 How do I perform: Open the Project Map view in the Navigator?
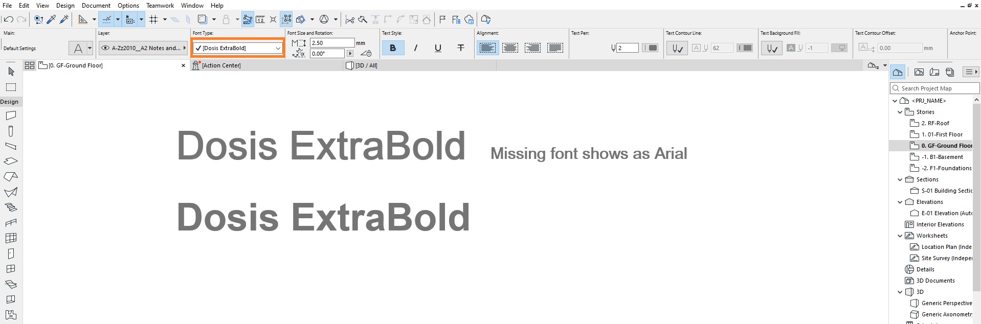pyautogui.click(x=898, y=72)
